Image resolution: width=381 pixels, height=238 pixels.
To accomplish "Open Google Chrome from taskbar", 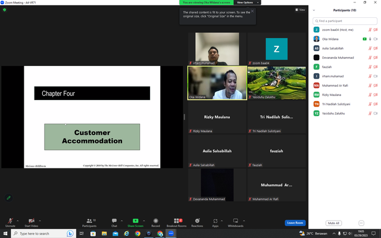I will (x=138, y=233).
